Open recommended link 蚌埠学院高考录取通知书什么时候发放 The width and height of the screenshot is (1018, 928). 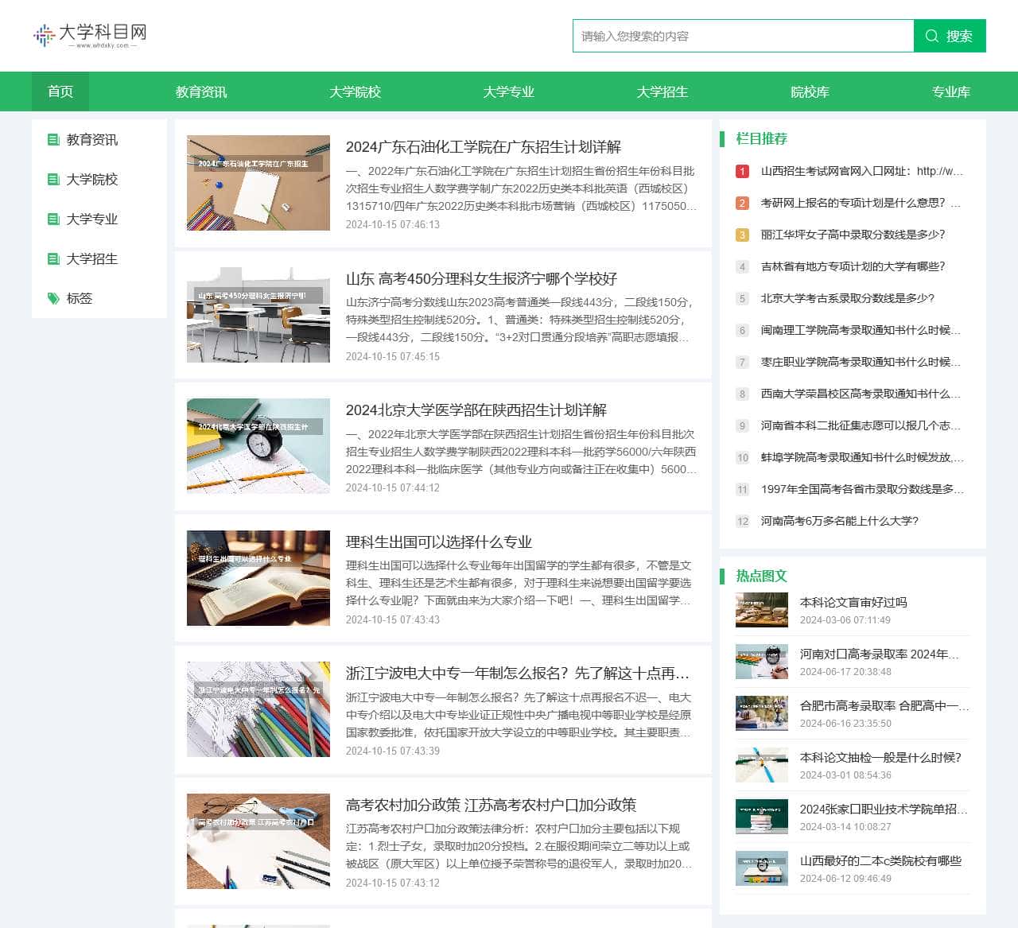(862, 457)
